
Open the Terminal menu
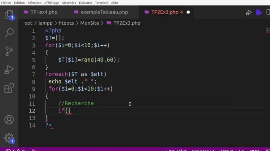pos(102,3)
